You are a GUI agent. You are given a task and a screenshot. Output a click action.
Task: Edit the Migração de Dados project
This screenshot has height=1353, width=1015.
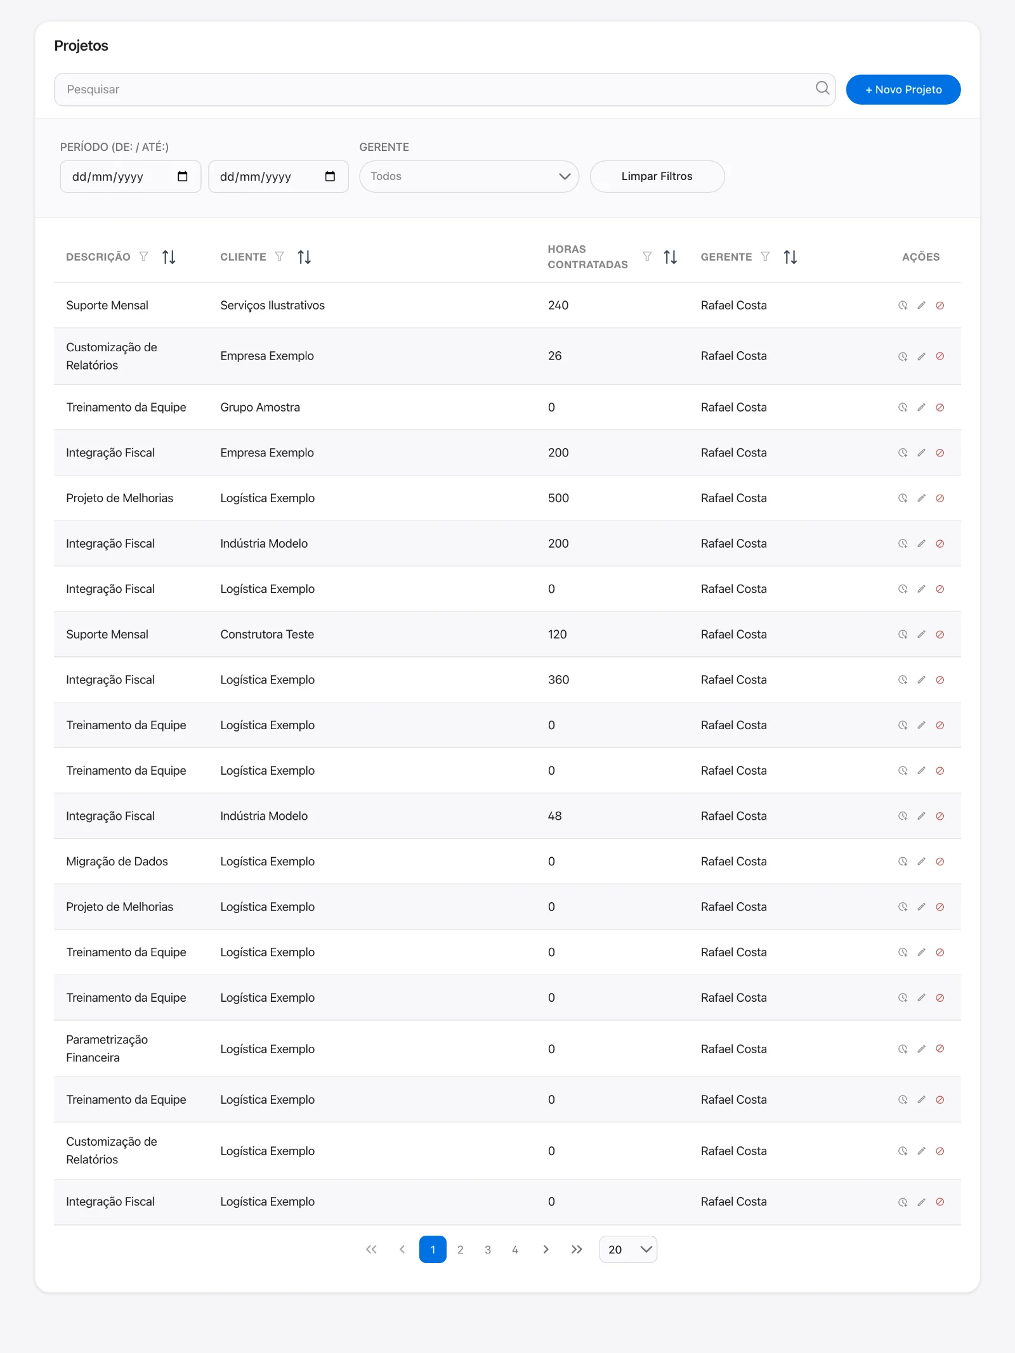tap(921, 862)
